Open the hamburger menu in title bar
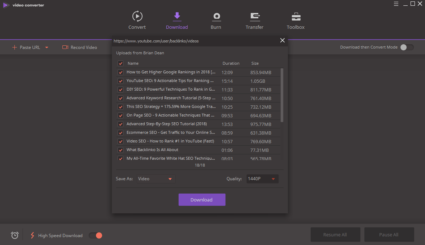The image size is (425, 245). coord(396,4)
